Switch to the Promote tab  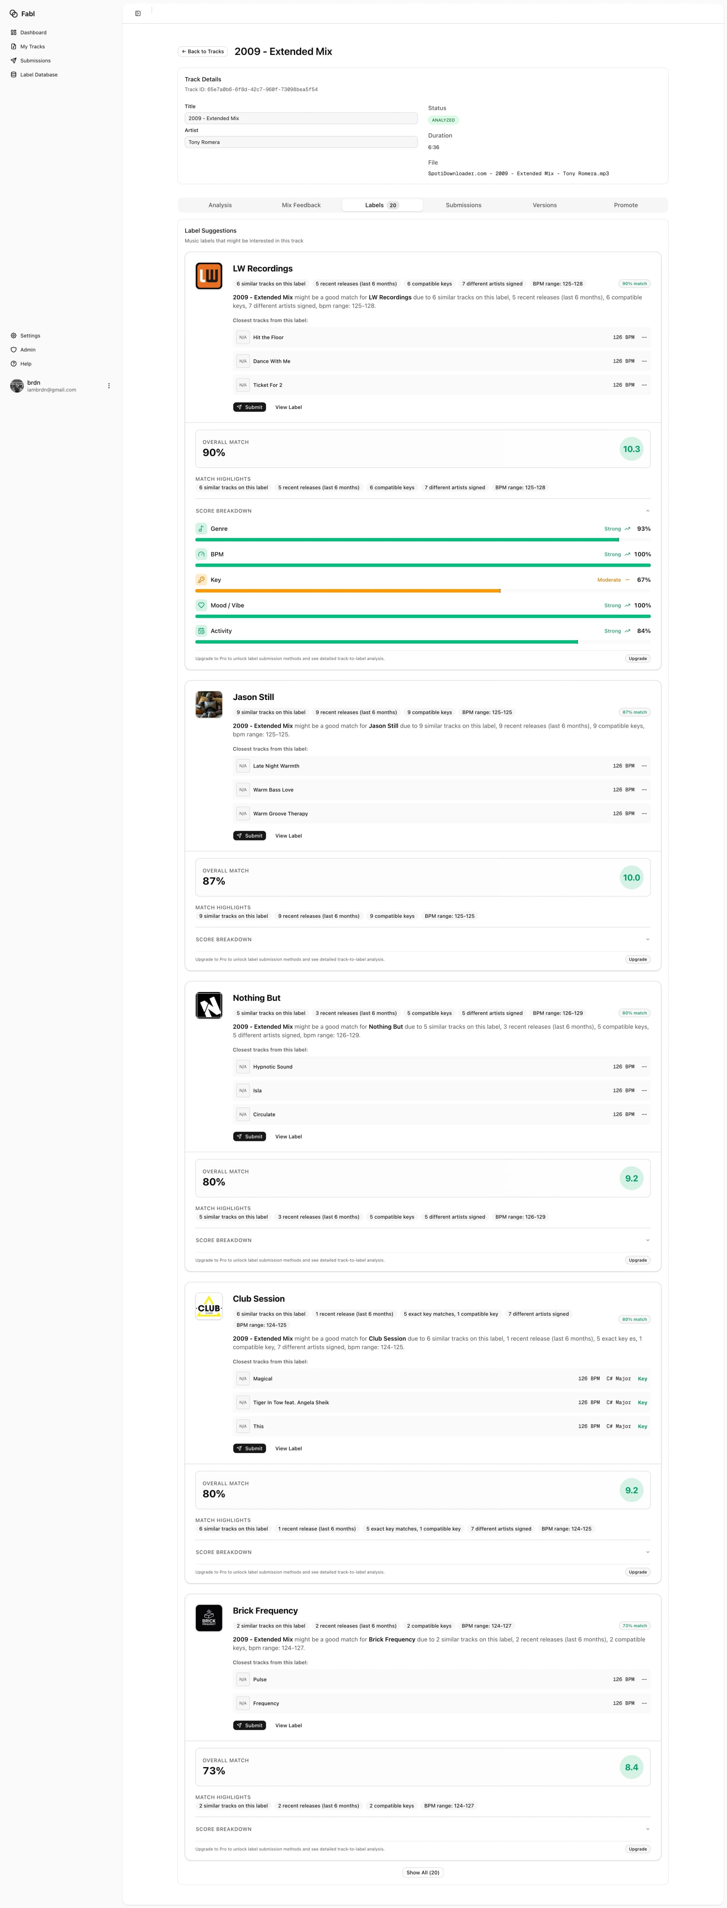pos(625,205)
